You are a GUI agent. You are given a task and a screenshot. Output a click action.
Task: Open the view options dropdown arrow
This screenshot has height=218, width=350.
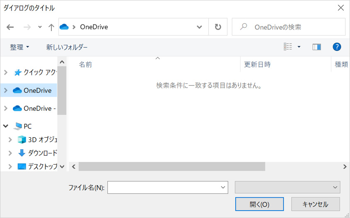pos(299,47)
